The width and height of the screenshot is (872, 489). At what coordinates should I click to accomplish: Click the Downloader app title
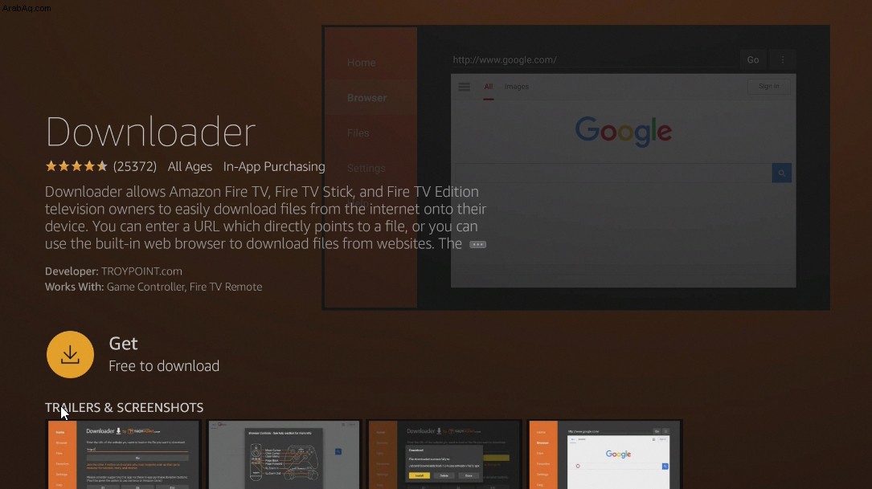pos(150,132)
